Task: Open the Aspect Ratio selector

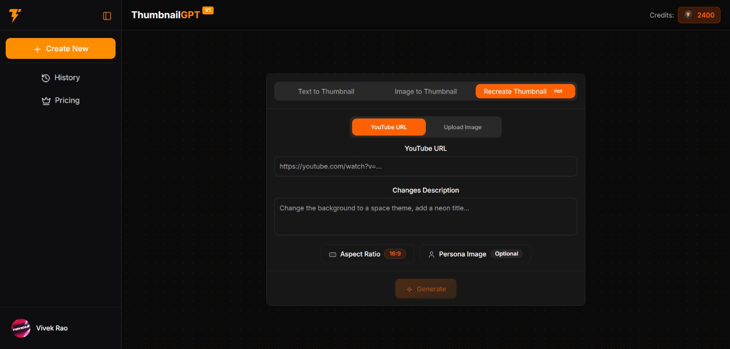Action: (367, 254)
